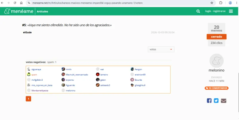Open salteado3's profile link
Viewport: 239px width, 120px height.
[x=105, y=85]
